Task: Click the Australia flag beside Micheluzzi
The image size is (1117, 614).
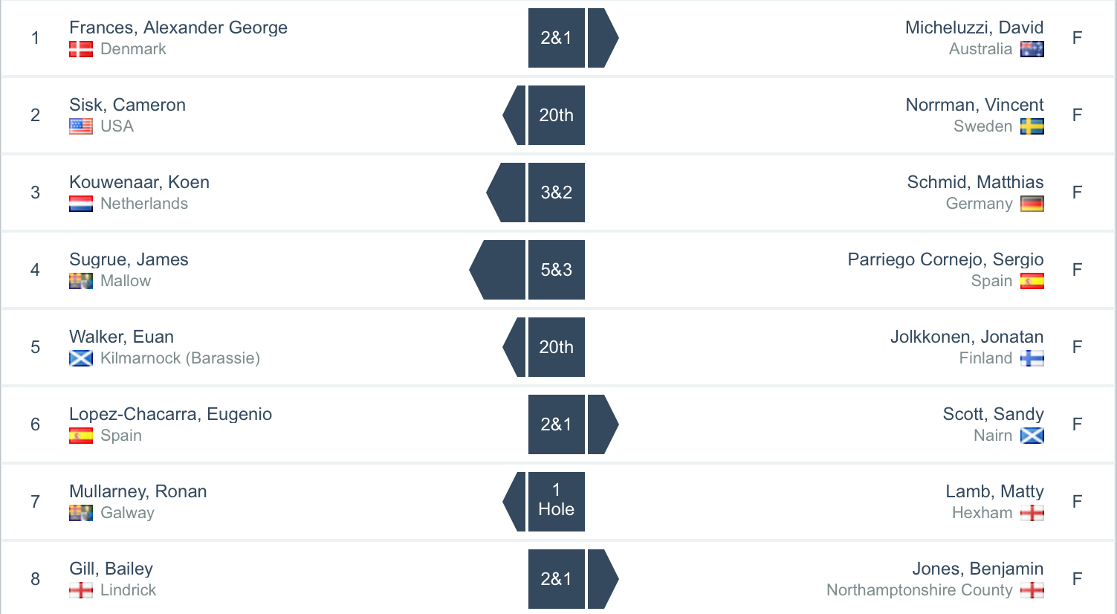Action: click(1032, 49)
